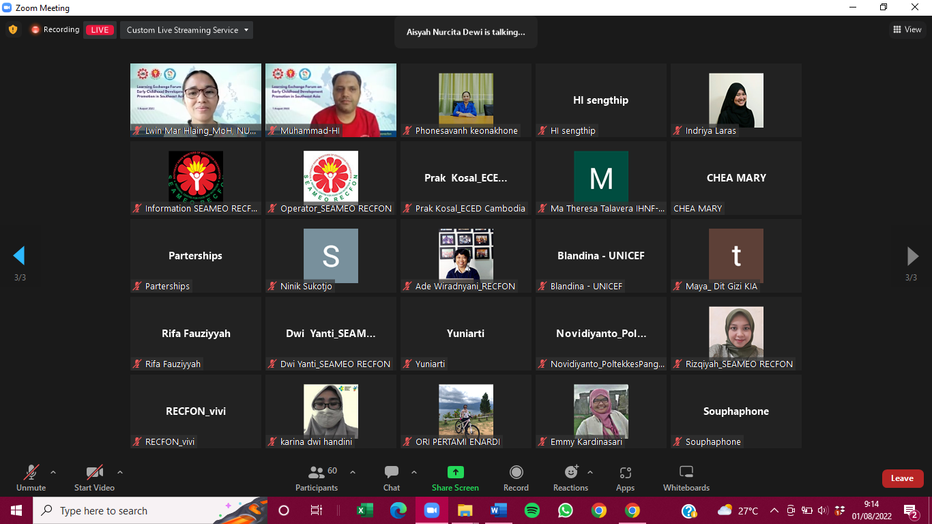
Task: Open the Participants panel icon
Action: pos(317,473)
